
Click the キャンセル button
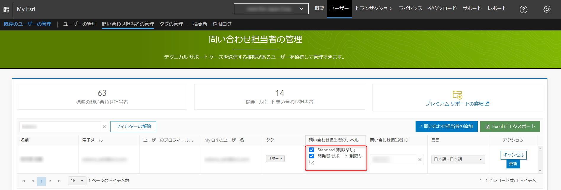click(x=514, y=155)
